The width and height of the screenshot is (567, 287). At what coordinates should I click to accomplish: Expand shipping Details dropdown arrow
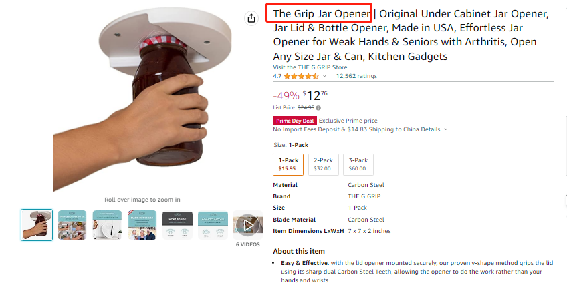(446, 129)
